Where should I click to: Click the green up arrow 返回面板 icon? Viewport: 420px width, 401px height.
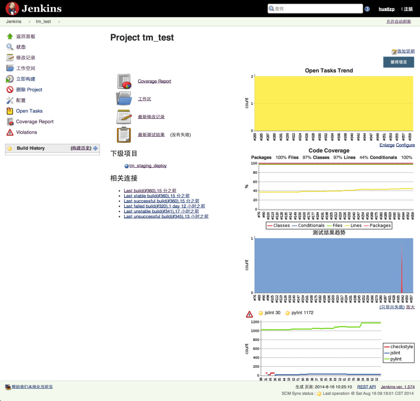10,36
